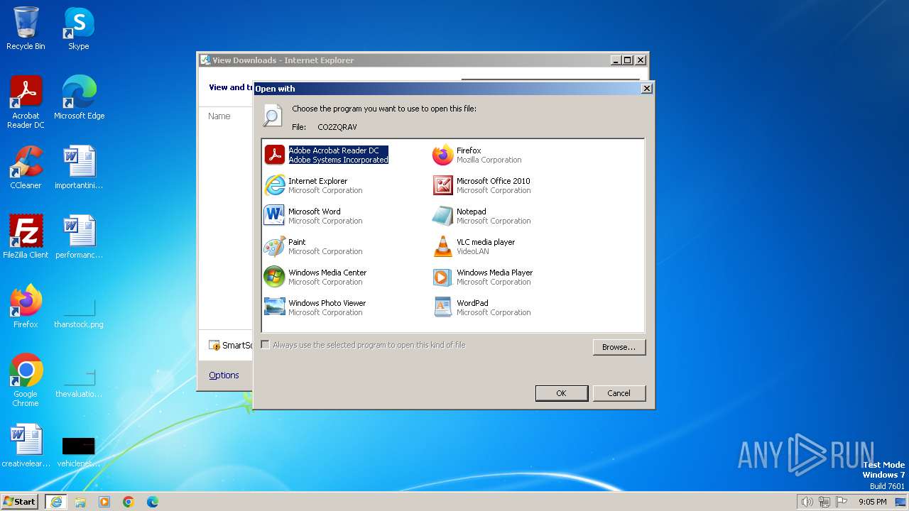
Task: Click the network tray icon
Action: 824,502
